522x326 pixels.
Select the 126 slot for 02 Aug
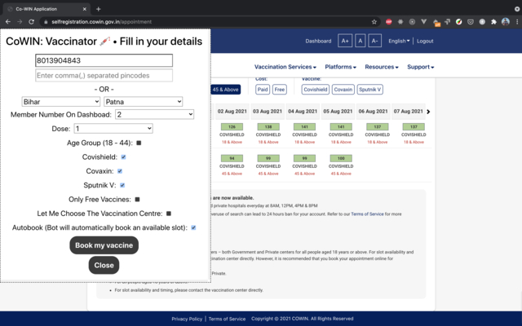[232, 127]
